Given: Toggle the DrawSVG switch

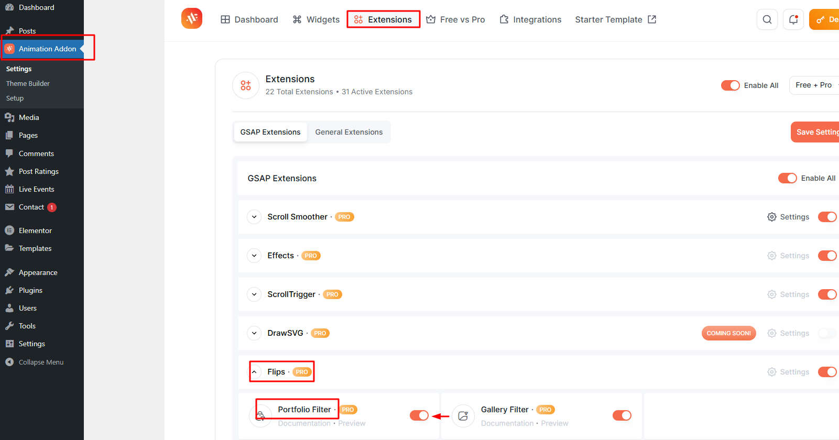Looking at the screenshot, I should click(x=827, y=333).
